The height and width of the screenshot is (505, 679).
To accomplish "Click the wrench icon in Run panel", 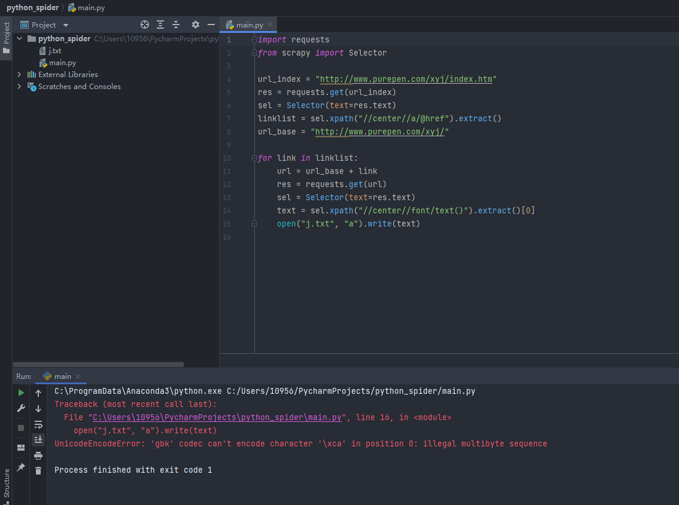I will (x=21, y=408).
